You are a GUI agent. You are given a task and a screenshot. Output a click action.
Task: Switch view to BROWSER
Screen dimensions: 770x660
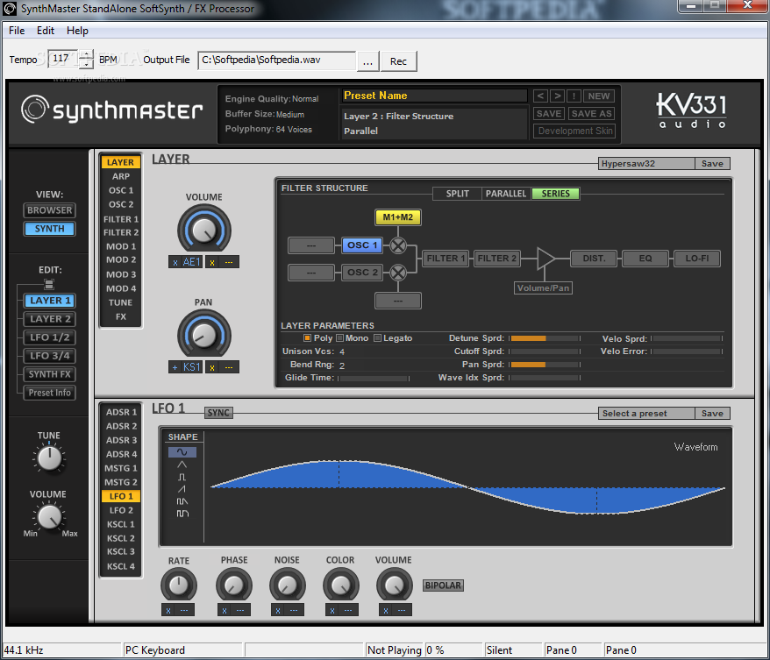pos(50,210)
